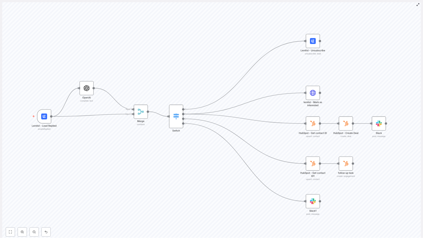Image resolution: width=423 pixels, height=248 pixels.
Task: Select the Lemlist - Lead Replied trigger node
Action: (x=44, y=116)
